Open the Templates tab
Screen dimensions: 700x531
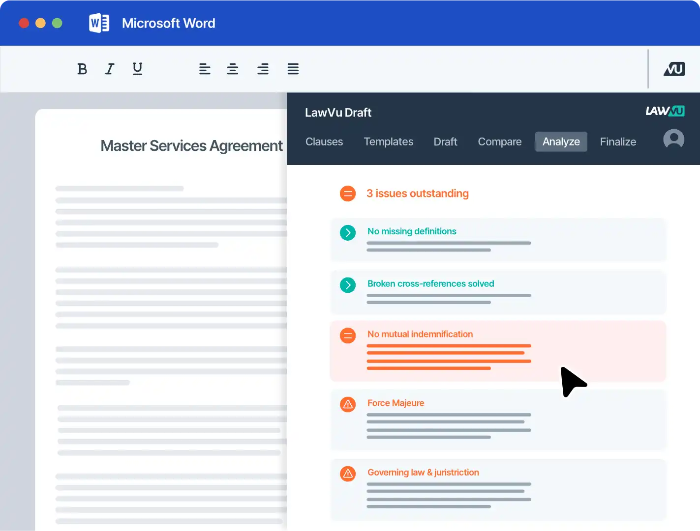click(x=388, y=142)
